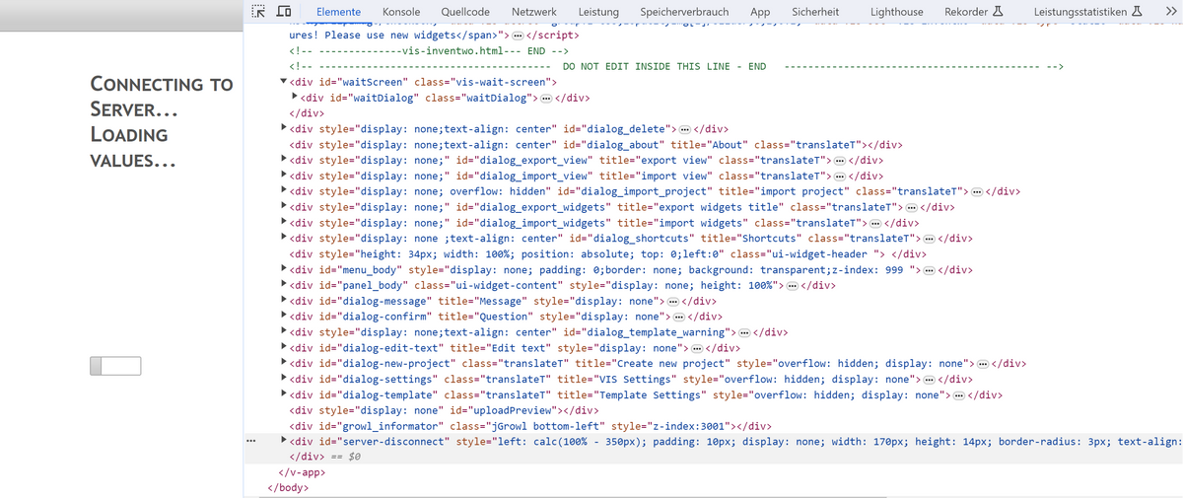Expand the menu_body div arrow
The width and height of the screenshot is (1183, 498).
click(284, 270)
